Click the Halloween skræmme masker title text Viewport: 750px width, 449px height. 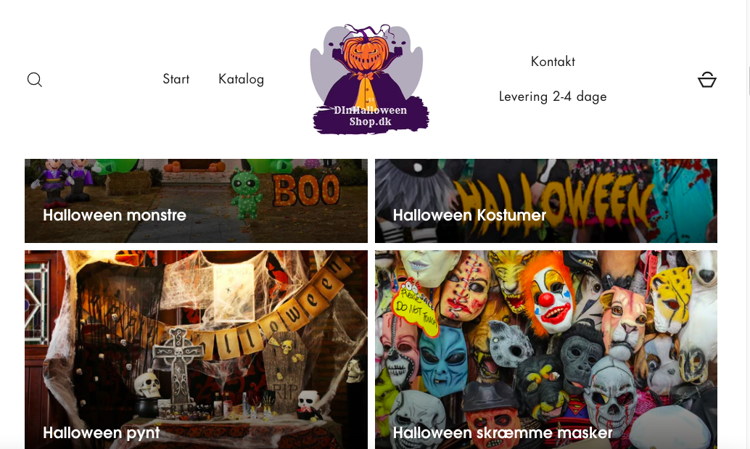click(502, 433)
